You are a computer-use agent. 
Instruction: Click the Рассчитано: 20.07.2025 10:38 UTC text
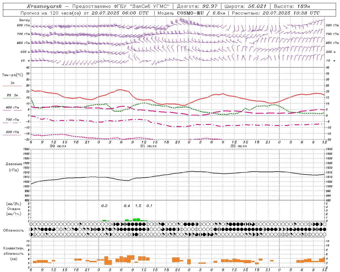click(276, 13)
